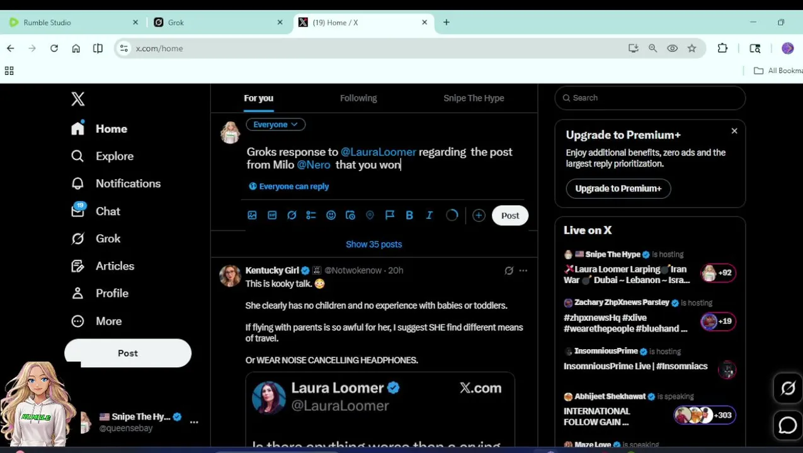Viewport: 803px width, 453px height.
Task: Join Snipe The Hype's live space
Action: click(650, 267)
